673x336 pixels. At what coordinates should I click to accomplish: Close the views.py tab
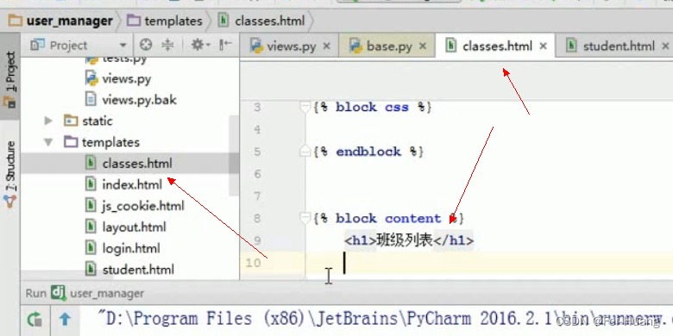(x=327, y=46)
